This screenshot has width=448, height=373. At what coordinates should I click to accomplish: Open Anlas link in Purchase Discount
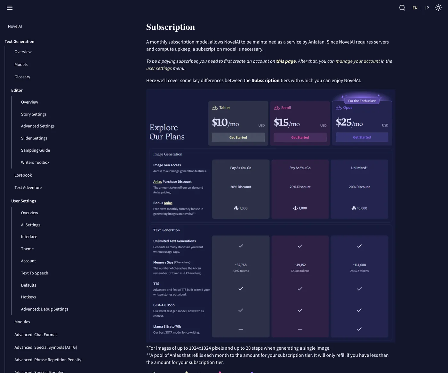pyautogui.click(x=157, y=182)
